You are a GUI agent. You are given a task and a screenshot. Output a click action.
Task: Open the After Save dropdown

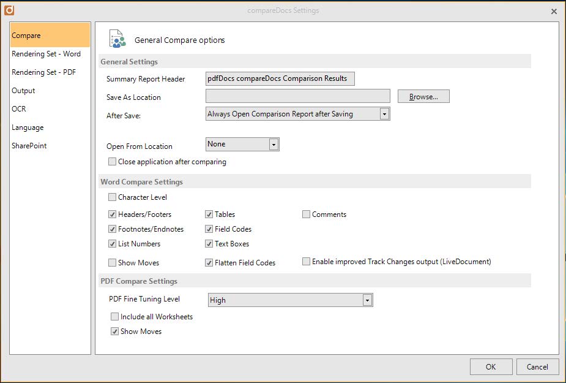coord(298,114)
